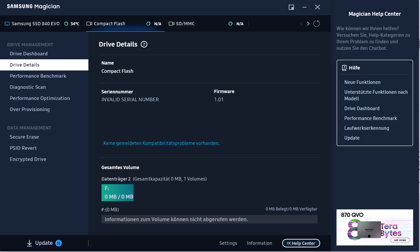Image resolution: width=420 pixels, height=252 pixels.
Task: Click the SD/MMC drive icon
Action: 172,24
